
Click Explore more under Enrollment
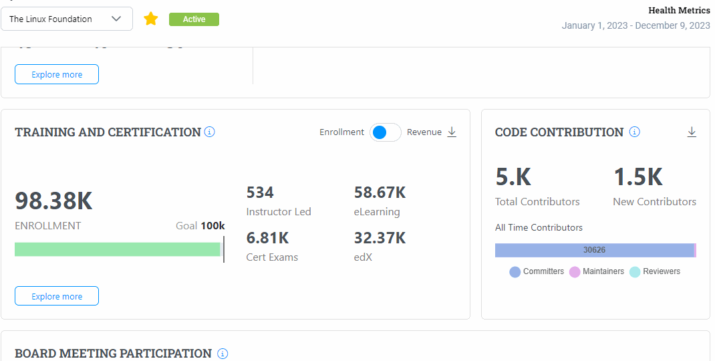tap(57, 296)
